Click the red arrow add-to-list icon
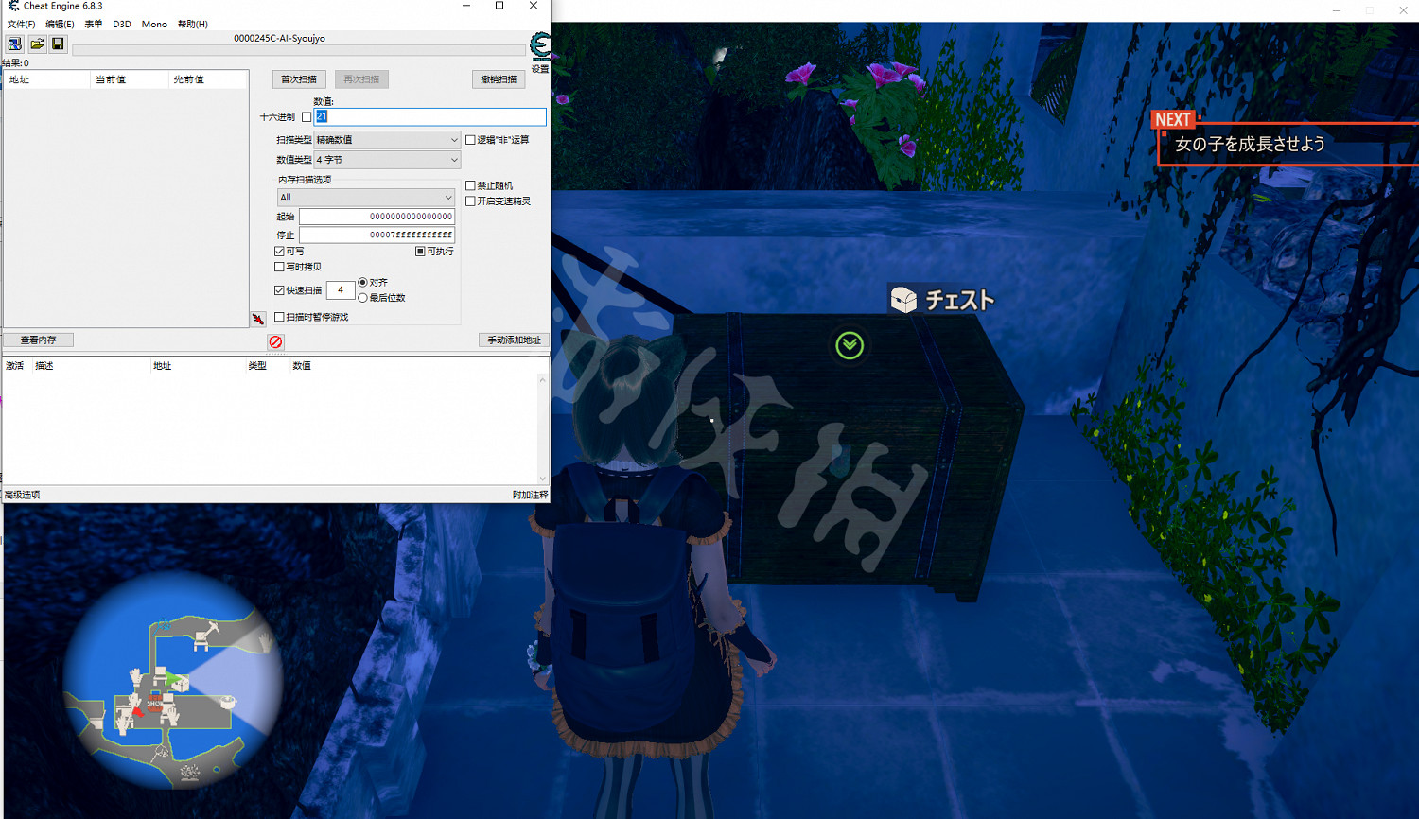1419x819 pixels. 257,319
